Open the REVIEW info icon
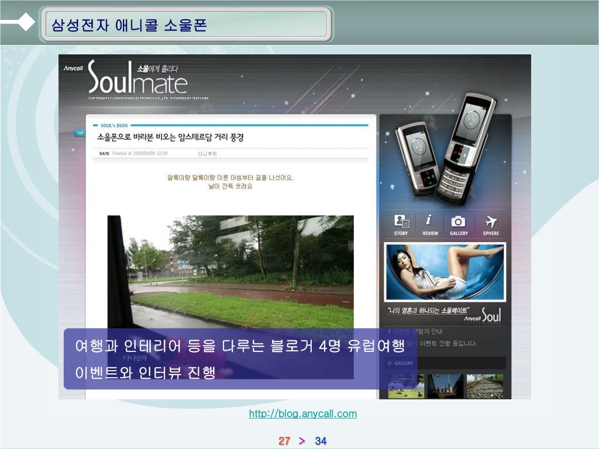The image size is (599, 449). coord(430,225)
